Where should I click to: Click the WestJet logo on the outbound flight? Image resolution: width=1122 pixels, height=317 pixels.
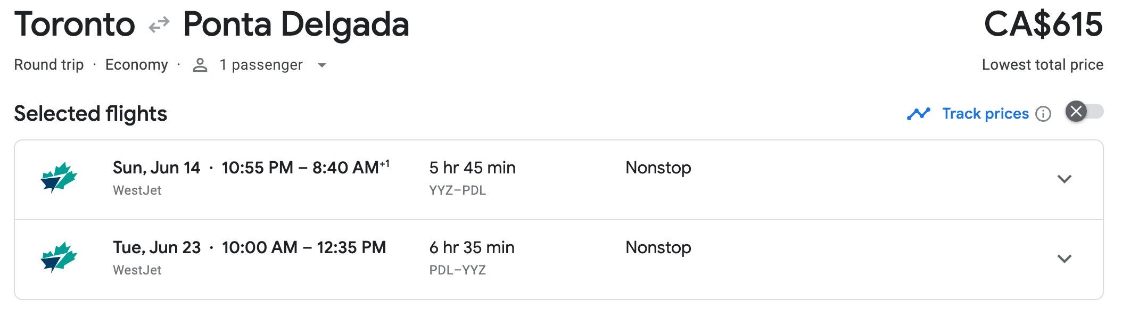tap(59, 178)
